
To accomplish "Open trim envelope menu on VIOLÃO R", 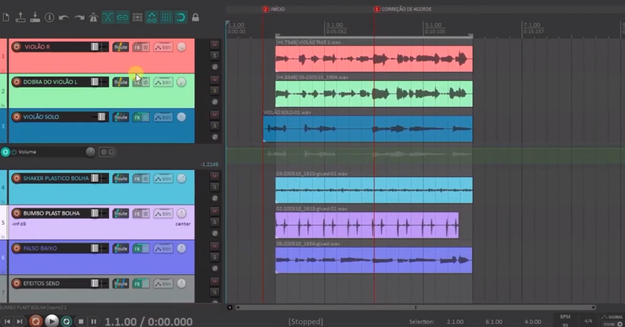I will tap(163, 47).
